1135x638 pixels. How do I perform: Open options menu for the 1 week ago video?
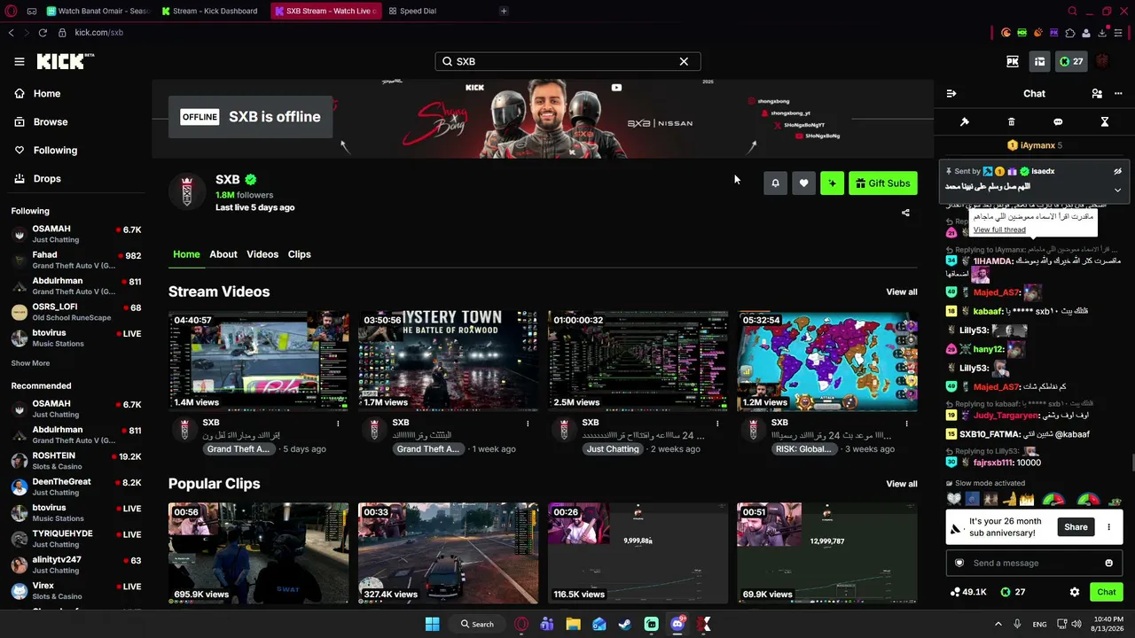[528, 424]
